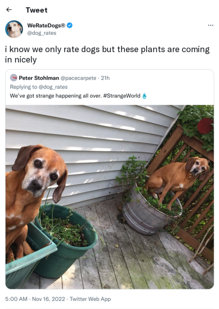Image resolution: width=219 pixels, height=309 pixels.
Task: Open the dog photo in quoted tweet
Action: (109, 197)
